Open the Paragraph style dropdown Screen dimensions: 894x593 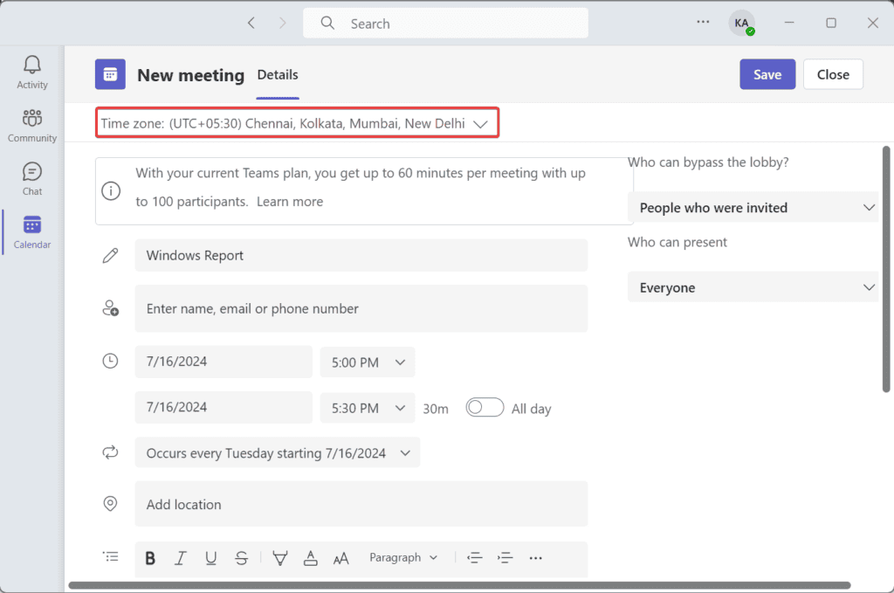403,557
